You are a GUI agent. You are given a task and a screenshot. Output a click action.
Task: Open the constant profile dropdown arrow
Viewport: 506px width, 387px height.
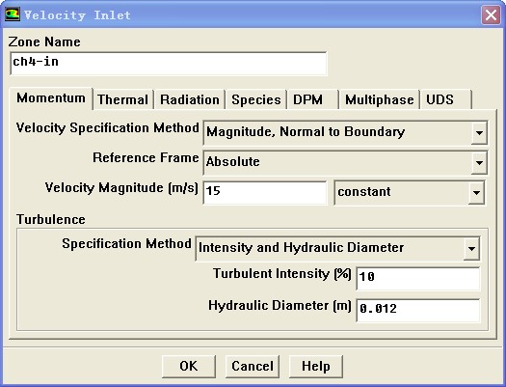(476, 193)
